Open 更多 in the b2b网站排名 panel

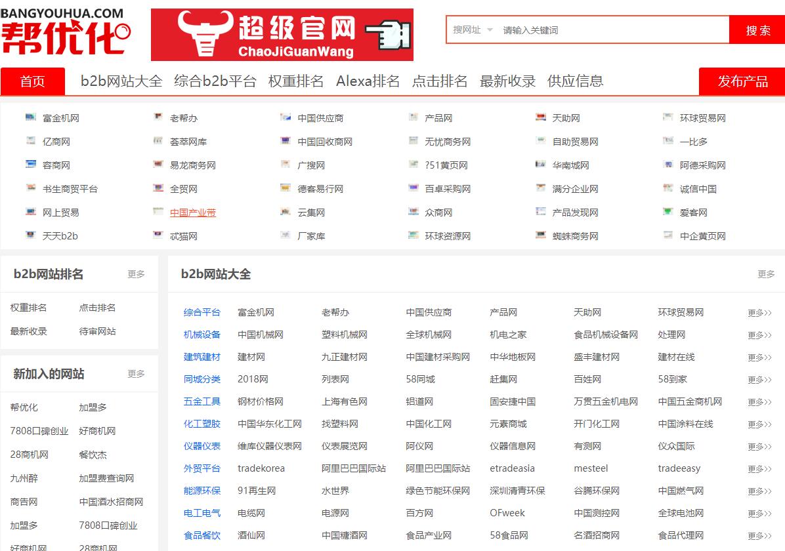click(136, 274)
